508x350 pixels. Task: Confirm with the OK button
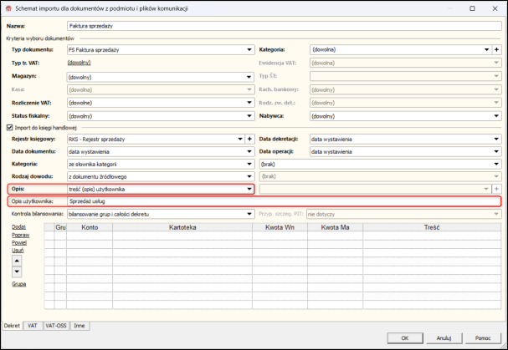(405, 338)
